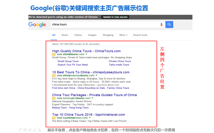
Task: Open High Quality China Tours ad link
Action: tap(86, 51)
